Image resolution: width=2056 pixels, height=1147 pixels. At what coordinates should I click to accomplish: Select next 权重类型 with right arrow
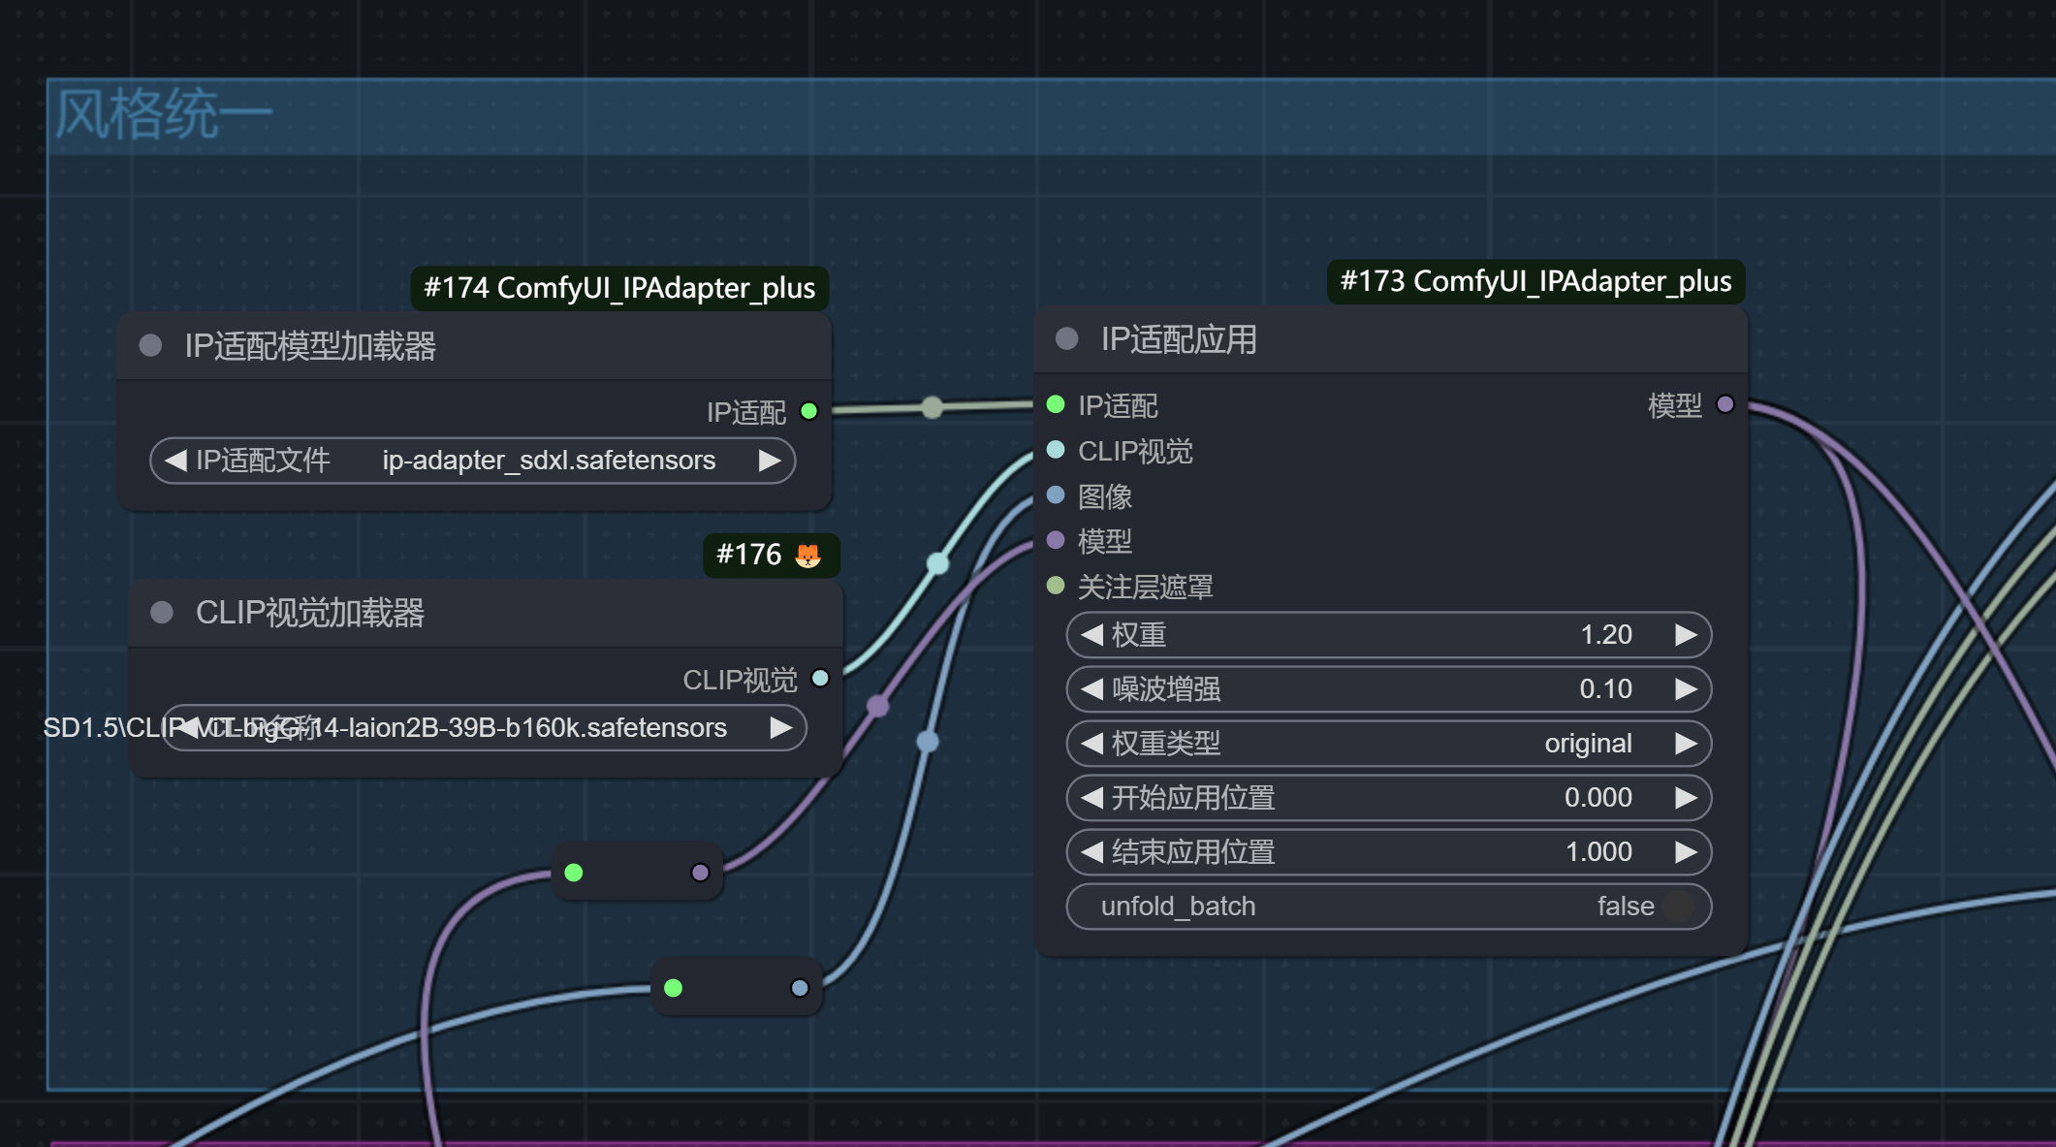(x=1686, y=743)
